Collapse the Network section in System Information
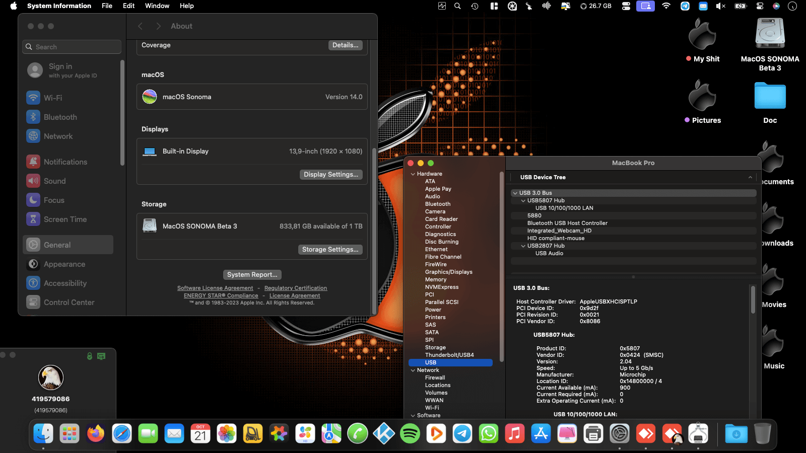 click(413, 370)
